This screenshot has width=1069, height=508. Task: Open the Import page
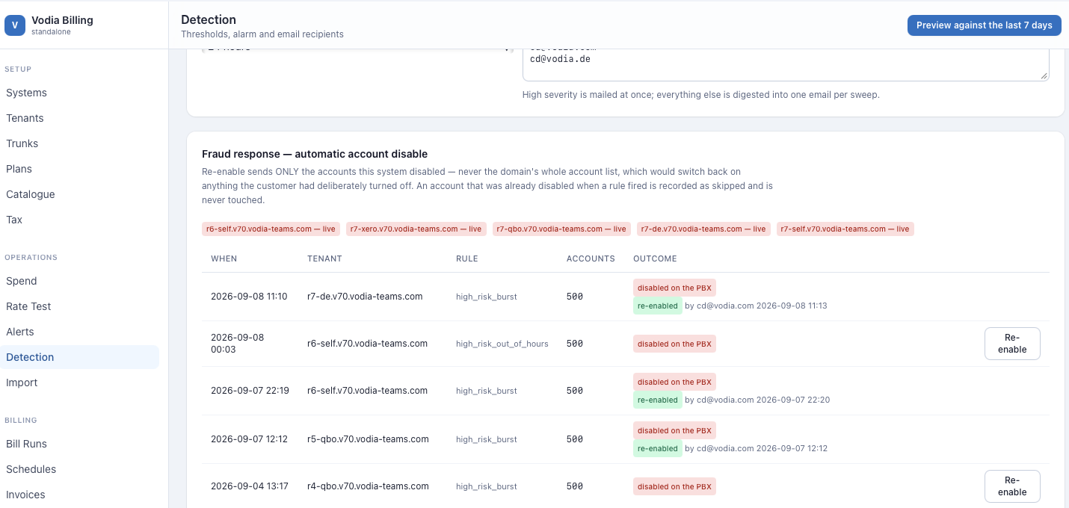point(22,382)
